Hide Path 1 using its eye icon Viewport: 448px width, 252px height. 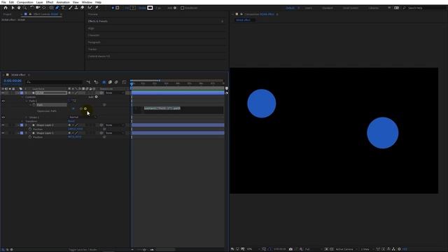3,101
